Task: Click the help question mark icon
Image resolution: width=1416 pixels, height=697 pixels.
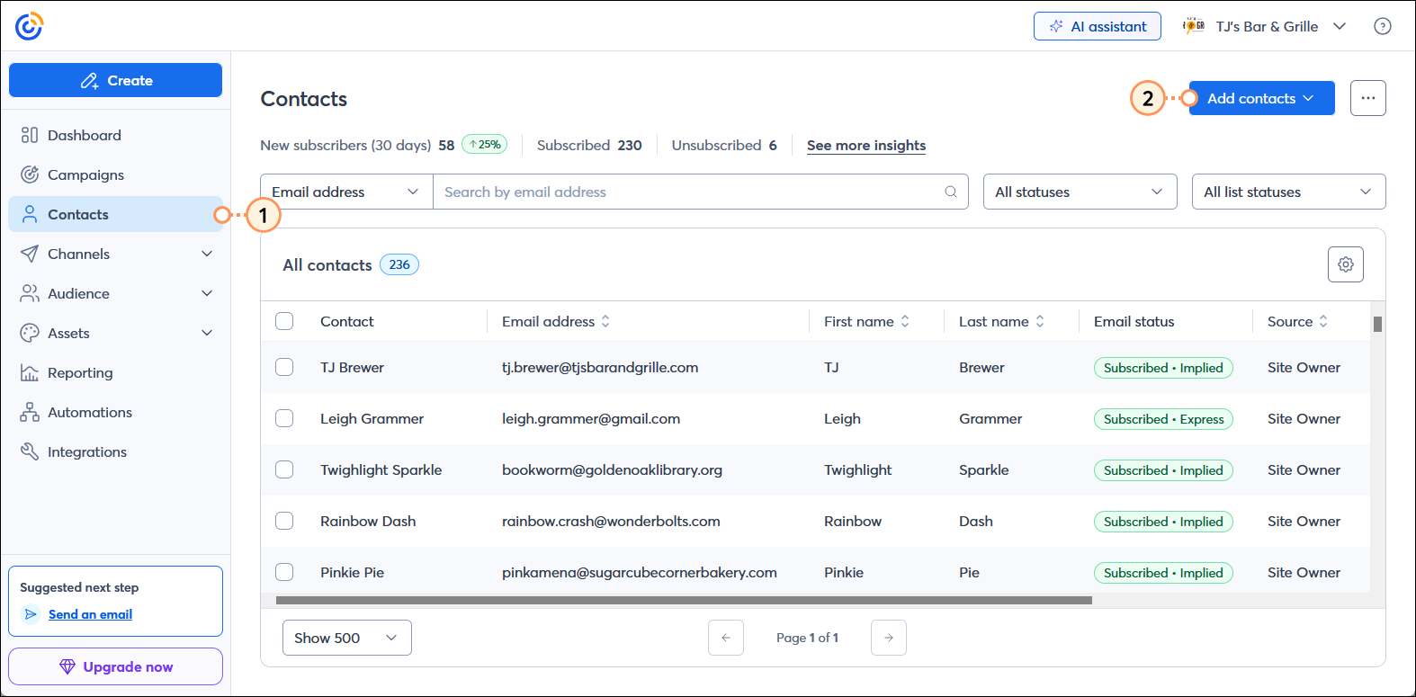Action: 1382,26
